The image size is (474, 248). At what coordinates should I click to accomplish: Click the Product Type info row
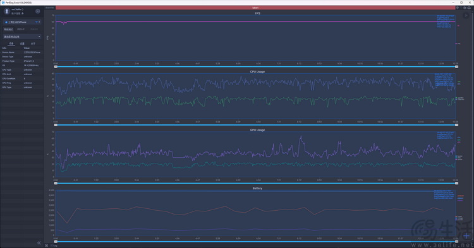21,61
